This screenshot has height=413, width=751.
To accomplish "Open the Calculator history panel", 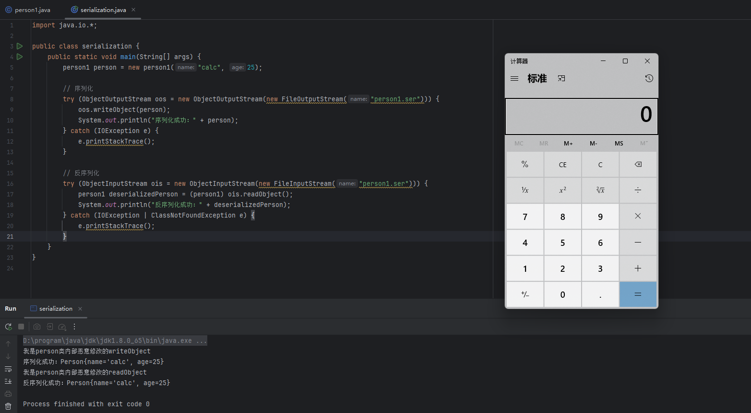I will click(x=649, y=78).
